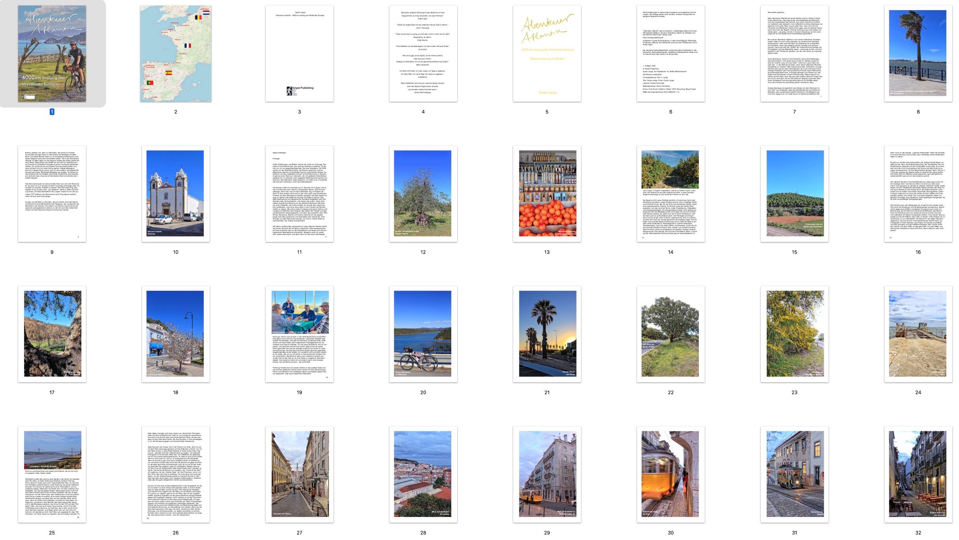The height and width of the screenshot is (540, 959).
Task: Open the oranges and bottles page 13
Action: pyautogui.click(x=547, y=194)
